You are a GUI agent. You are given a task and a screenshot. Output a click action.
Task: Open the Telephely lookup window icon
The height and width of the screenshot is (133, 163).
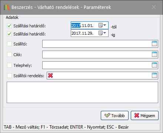tap(154, 65)
